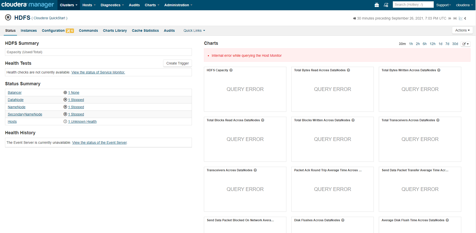Set chart range to 1d
The width and height of the screenshot is (476, 233).
(440, 44)
